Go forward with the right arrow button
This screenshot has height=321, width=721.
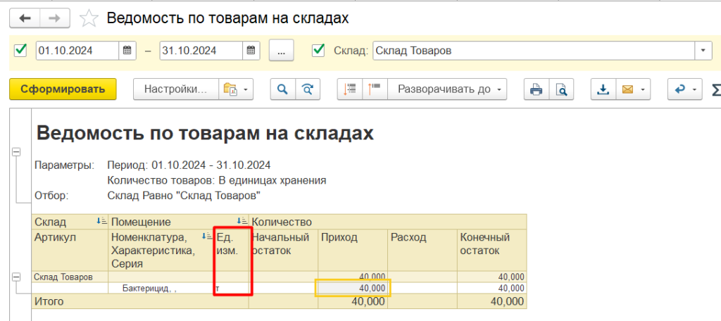click(55, 18)
